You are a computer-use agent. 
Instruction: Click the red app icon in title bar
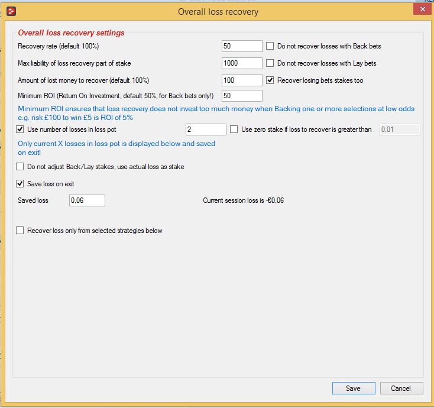point(11,11)
